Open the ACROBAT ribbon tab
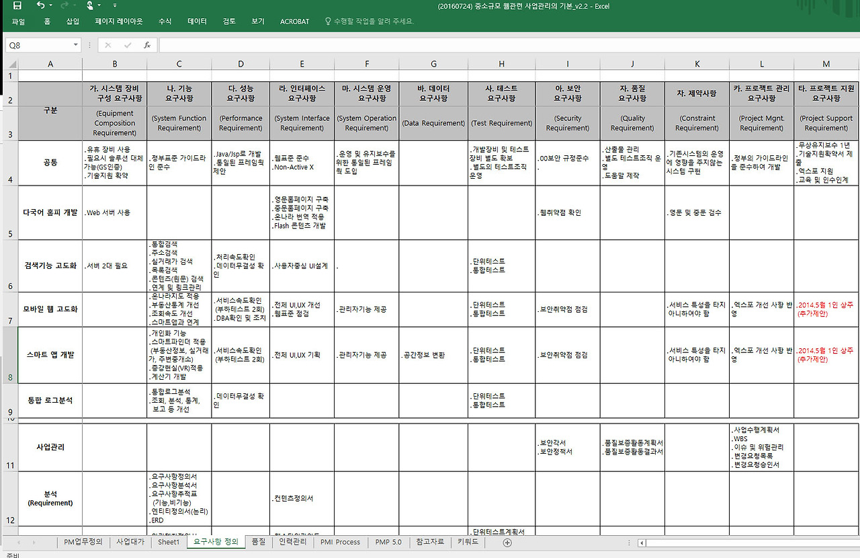Image resolution: width=860 pixels, height=558 pixels. tap(294, 22)
